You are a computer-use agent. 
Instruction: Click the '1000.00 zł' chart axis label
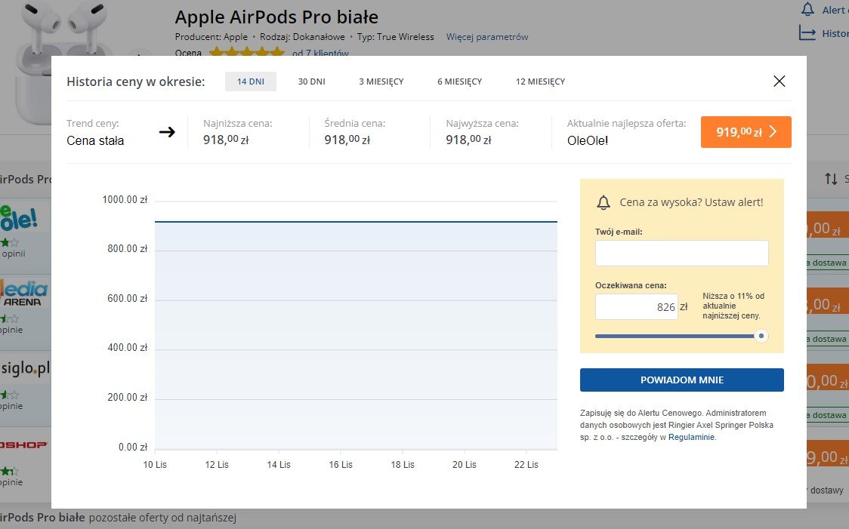pyautogui.click(x=125, y=199)
